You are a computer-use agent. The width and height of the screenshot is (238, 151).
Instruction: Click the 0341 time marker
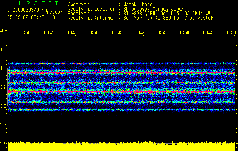(x=26, y=33)
